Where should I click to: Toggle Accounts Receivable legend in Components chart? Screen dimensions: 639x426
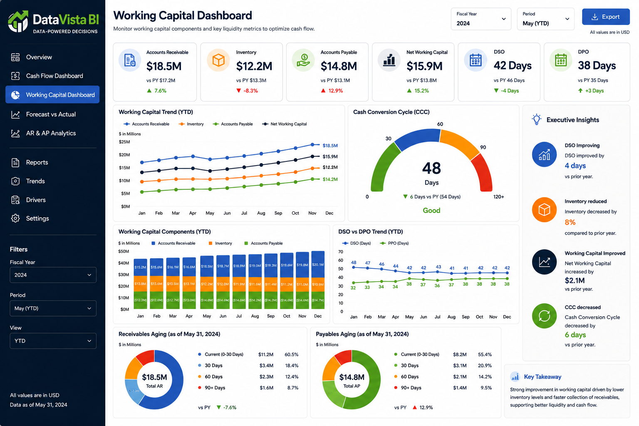[173, 243]
